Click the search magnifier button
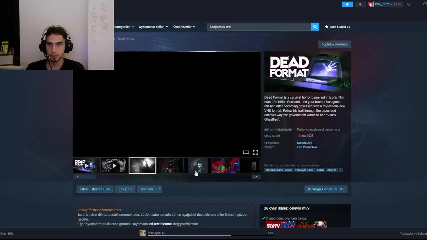Image resolution: width=427 pixels, height=240 pixels. [x=315, y=27]
